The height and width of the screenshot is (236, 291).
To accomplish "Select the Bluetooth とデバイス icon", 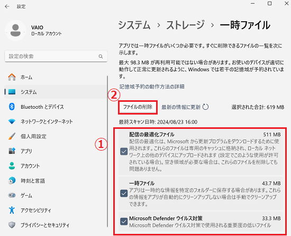I will 12,107.
